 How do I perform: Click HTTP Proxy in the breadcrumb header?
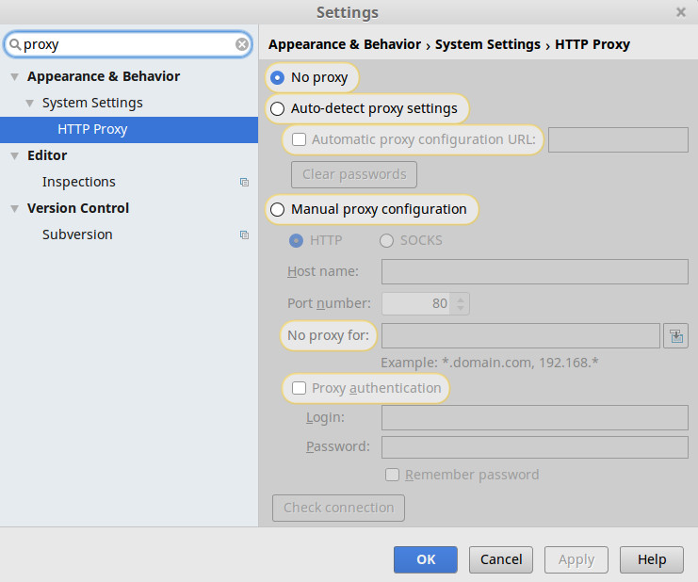pos(592,44)
